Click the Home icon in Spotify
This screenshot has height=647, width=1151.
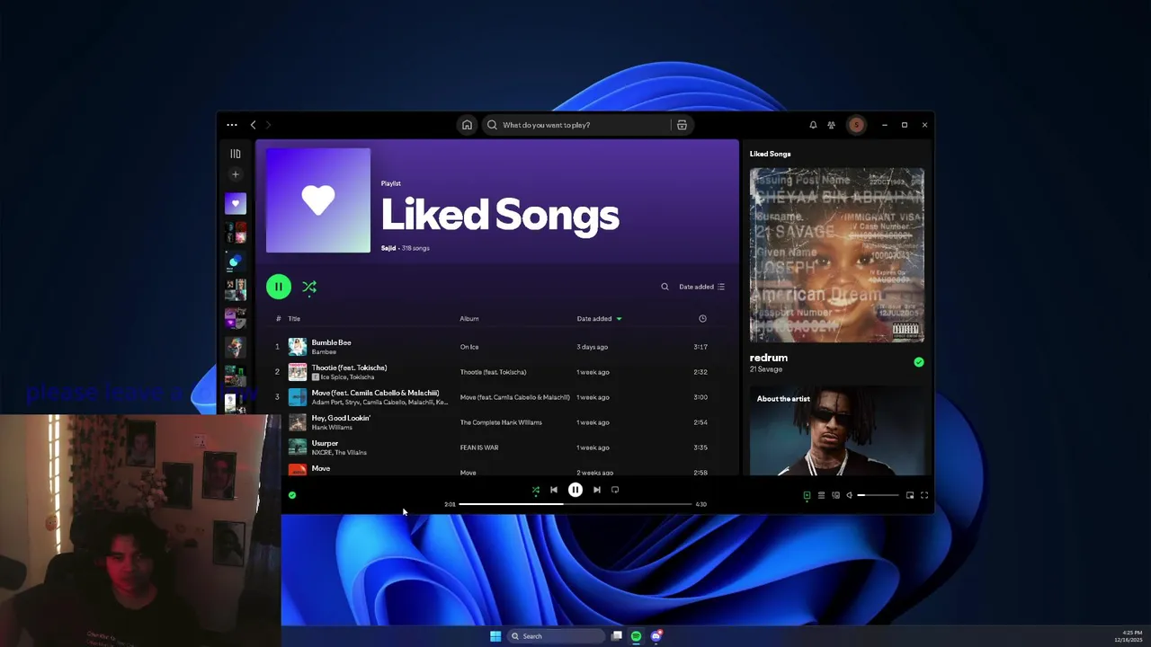pos(467,125)
